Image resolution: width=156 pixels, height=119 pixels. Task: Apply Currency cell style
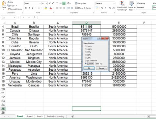[x=141, y=3]
